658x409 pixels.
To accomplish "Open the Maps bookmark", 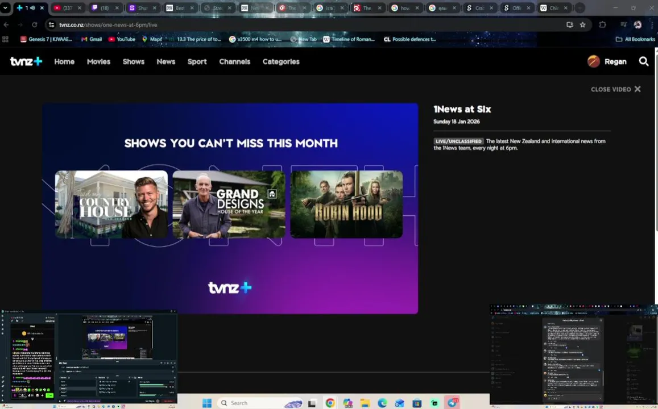I will pyautogui.click(x=152, y=39).
